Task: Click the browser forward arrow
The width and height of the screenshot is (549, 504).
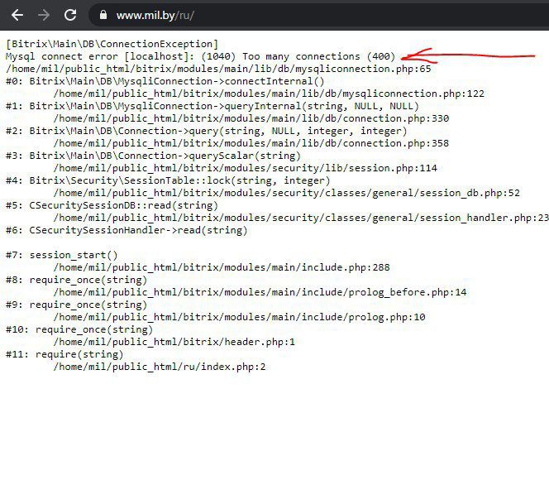Action: (x=44, y=15)
